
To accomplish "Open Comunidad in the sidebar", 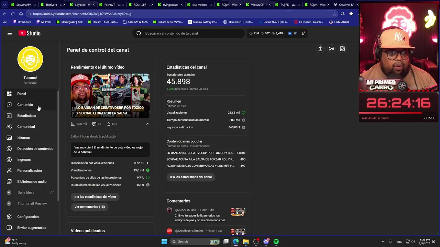I will (30, 127).
